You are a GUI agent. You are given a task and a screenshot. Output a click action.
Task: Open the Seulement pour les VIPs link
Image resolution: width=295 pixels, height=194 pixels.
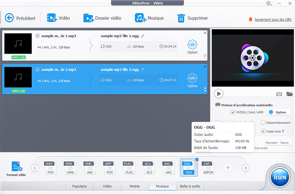pyautogui.click(x=273, y=20)
